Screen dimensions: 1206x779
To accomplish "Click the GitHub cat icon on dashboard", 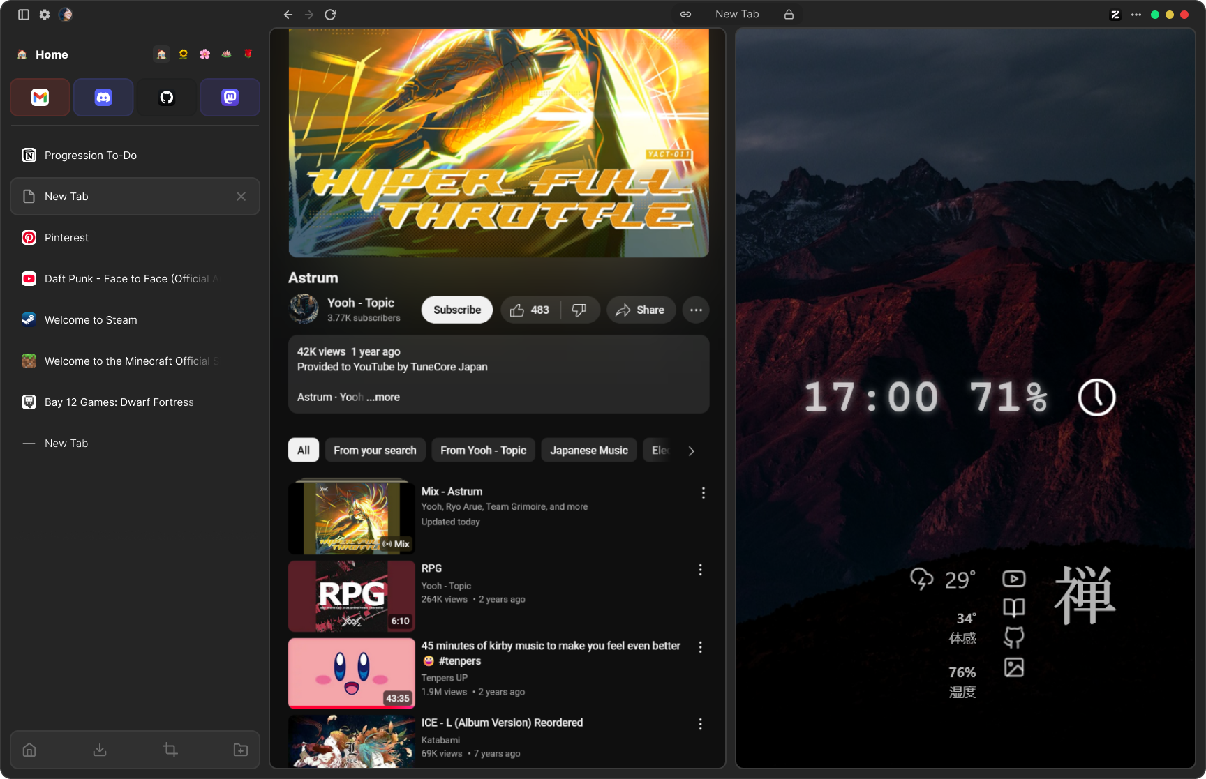I will tap(1013, 637).
